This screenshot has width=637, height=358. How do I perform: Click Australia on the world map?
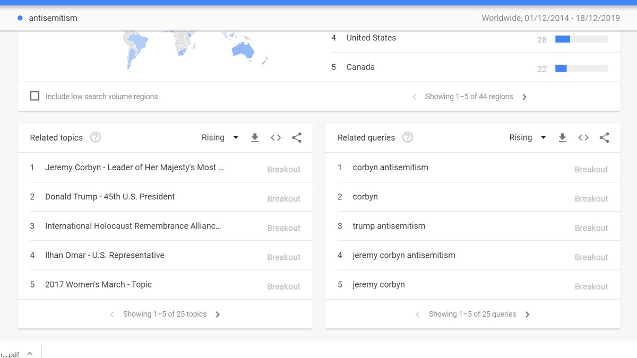[243, 50]
